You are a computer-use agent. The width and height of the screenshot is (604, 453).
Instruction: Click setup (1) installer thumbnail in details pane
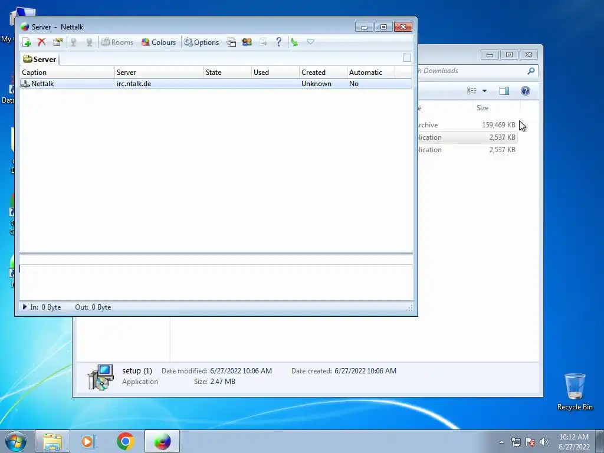tap(100, 377)
